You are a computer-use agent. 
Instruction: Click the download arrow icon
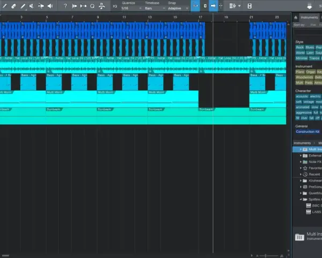pos(310,6)
